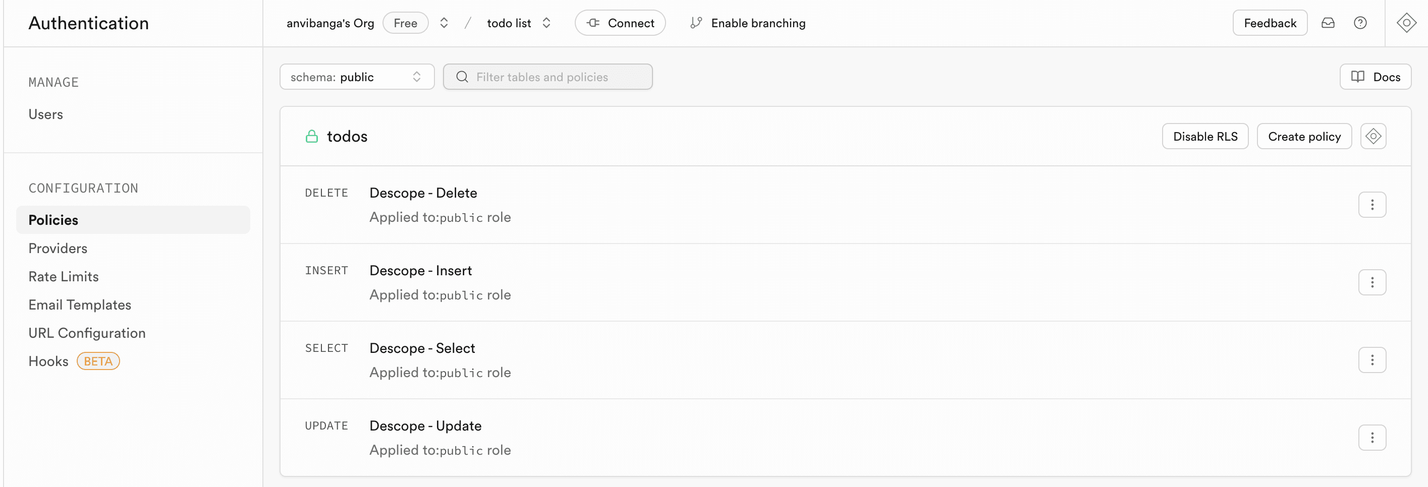Click the Connect button
The height and width of the screenshot is (487, 1428).
click(620, 23)
